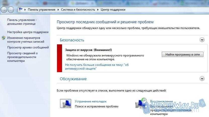Viewport: 209px width, 117px height.
Task: Open the Устранение неполадок link
Action: coord(91,101)
